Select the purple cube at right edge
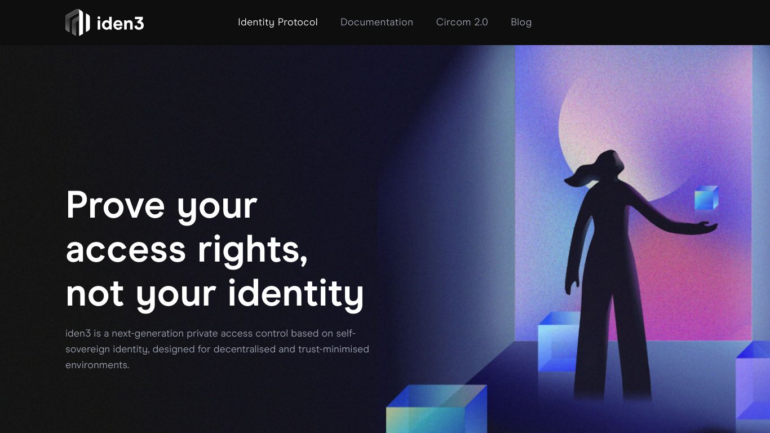The width and height of the screenshot is (770, 433). 753,387
